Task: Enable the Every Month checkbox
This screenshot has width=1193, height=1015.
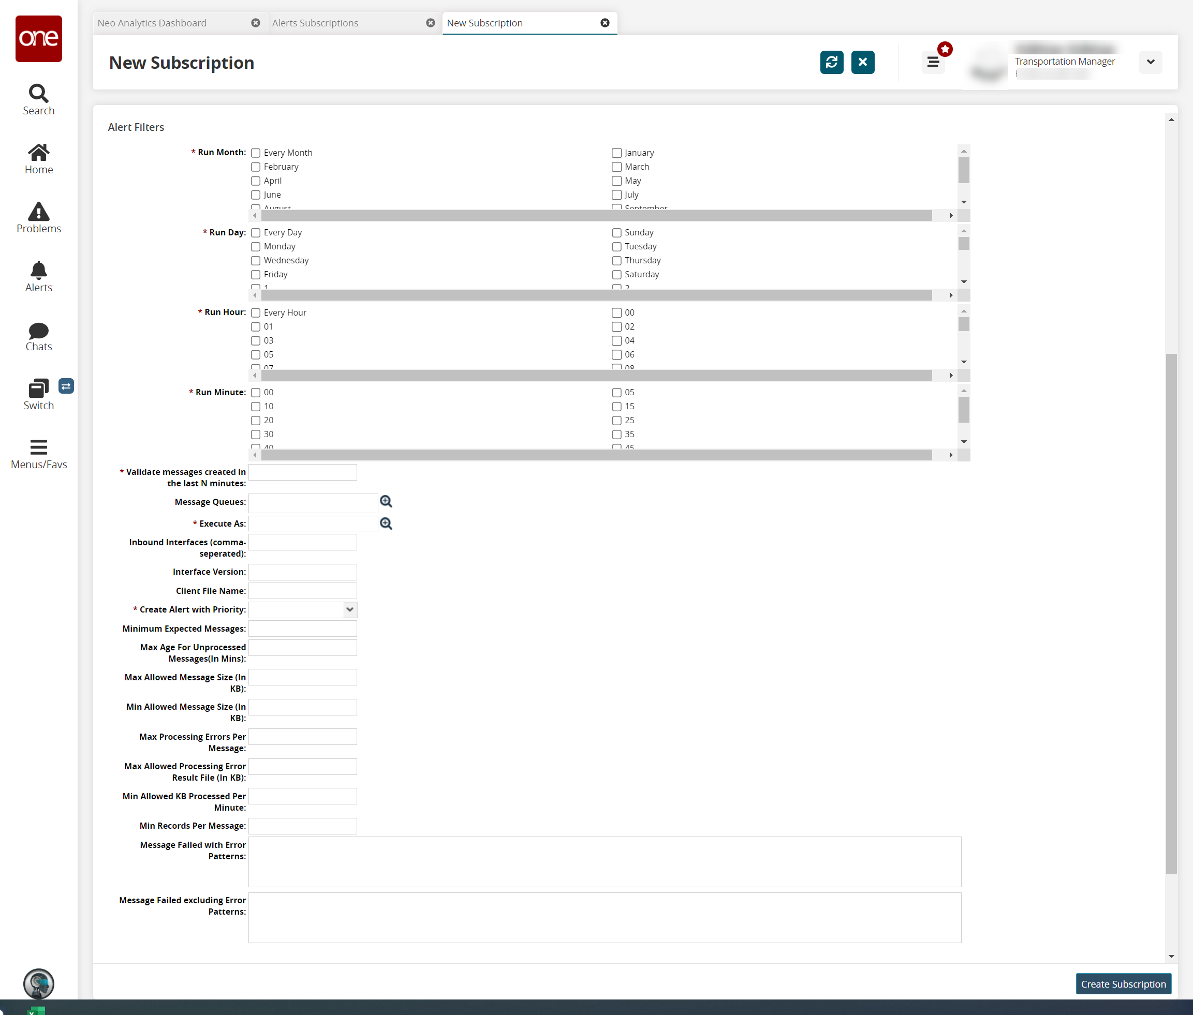Action: 256,152
